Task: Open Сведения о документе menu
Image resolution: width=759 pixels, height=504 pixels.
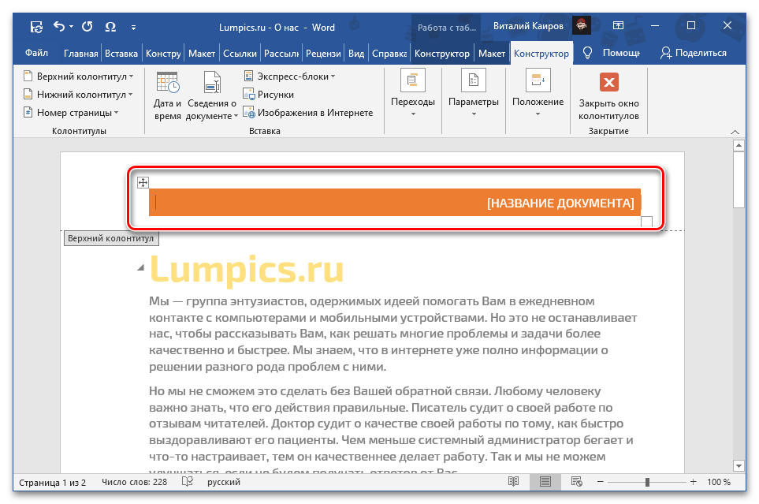Action: (212, 95)
